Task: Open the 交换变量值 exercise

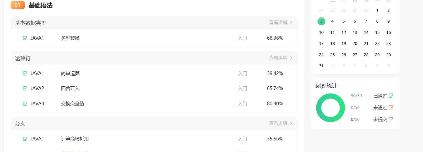Action: tap(72, 103)
